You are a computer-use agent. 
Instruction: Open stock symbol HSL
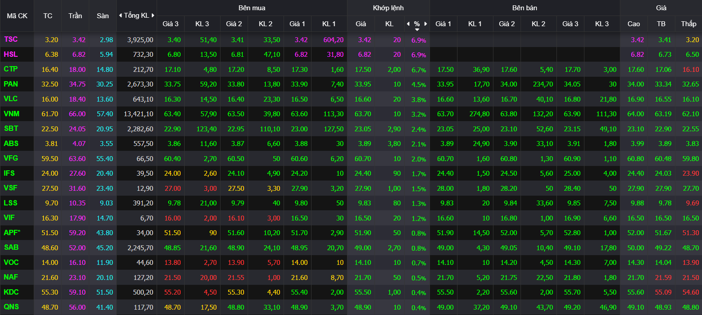coord(11,54)
